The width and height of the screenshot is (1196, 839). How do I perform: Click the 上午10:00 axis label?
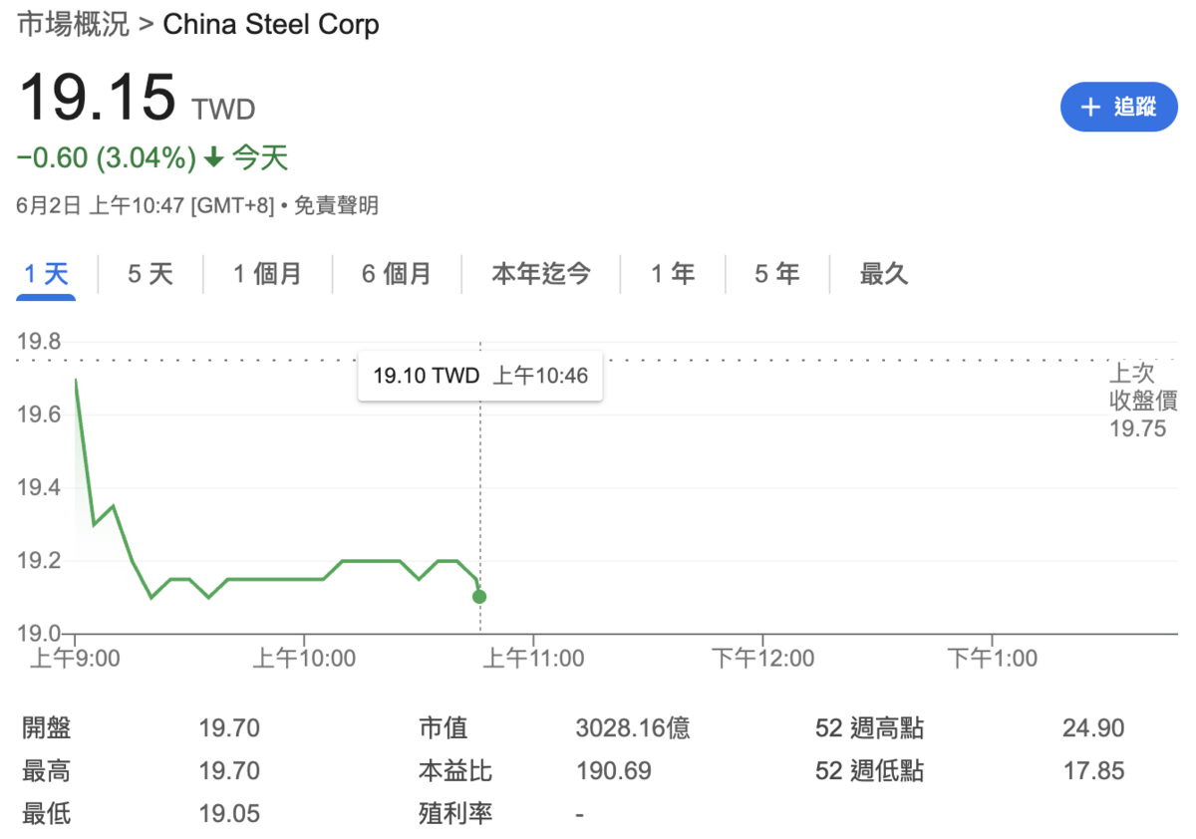pos(304,659)
